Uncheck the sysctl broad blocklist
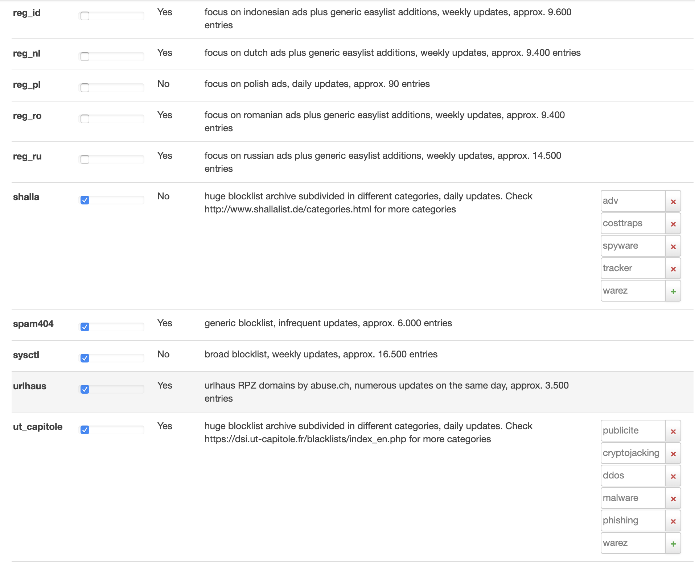The image size is (695, 564). point(85,358)
